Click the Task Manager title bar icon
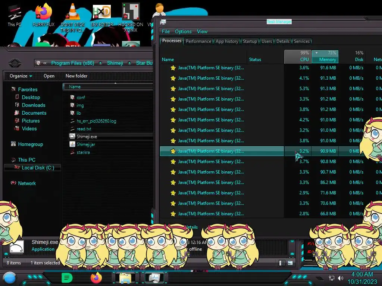This screenshot has width=382, height=286. point(163,22)
